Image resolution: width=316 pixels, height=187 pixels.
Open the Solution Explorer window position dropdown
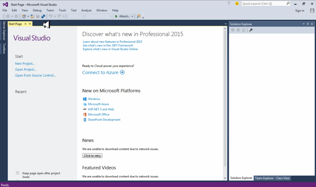point(304,24)
